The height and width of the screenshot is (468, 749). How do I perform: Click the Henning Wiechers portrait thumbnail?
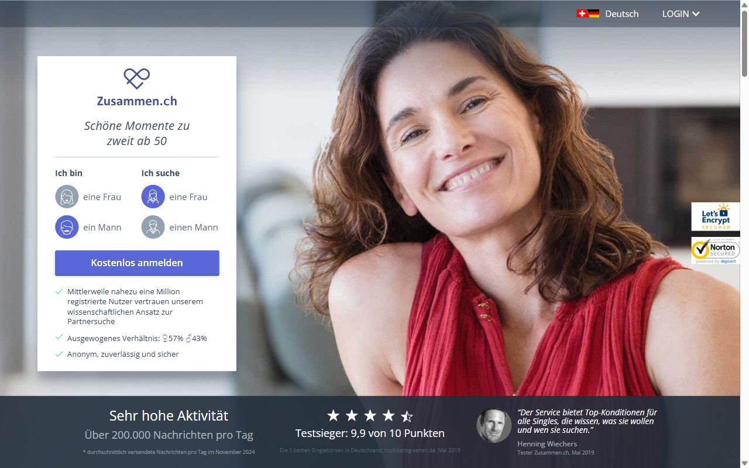(x=494, y=425)
